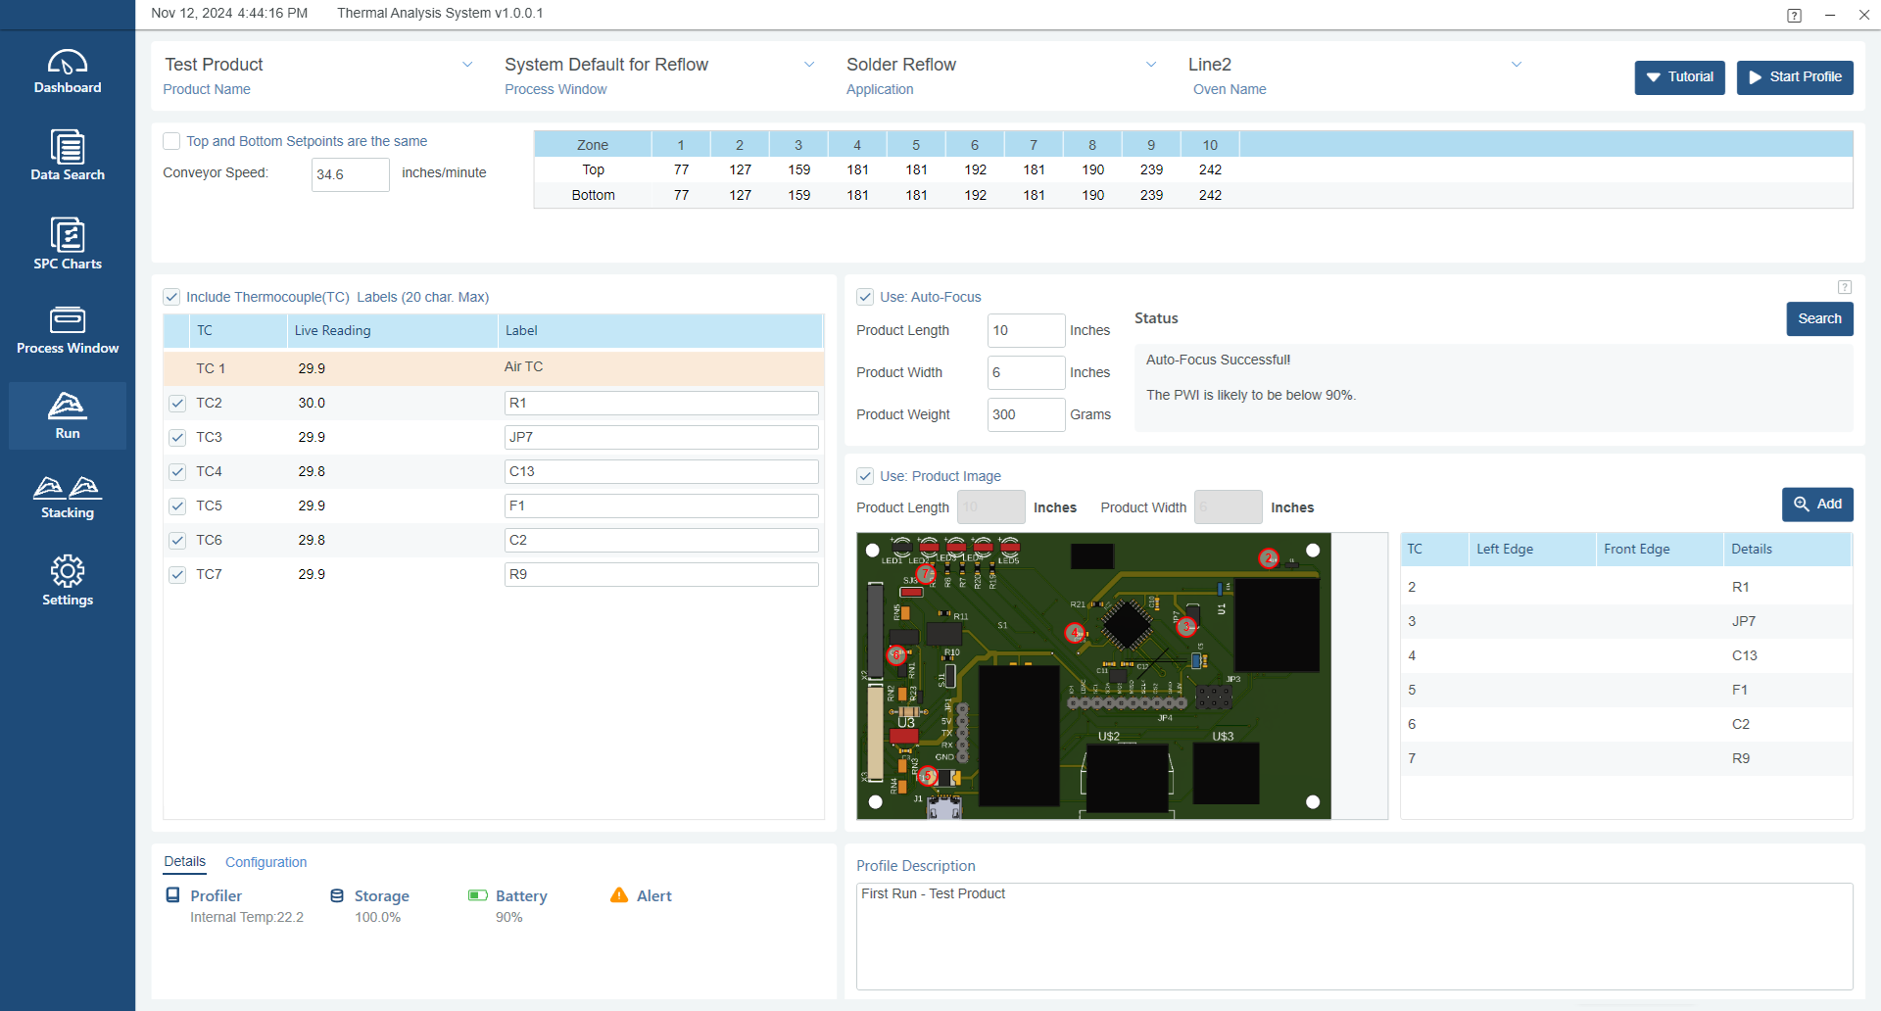The image size is (1881, 1011).
Task: Click the Start Profile button
Action: tap(1794, 76)
